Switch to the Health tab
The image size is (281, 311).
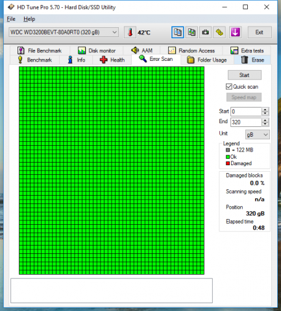112,60
